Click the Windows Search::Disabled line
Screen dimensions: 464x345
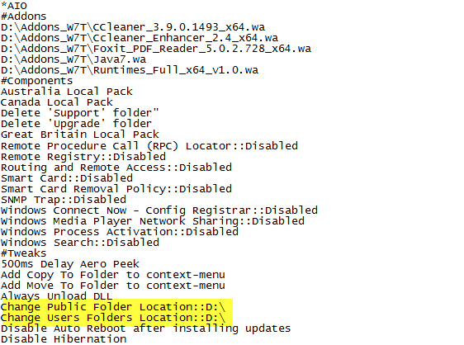pos(80,243)
